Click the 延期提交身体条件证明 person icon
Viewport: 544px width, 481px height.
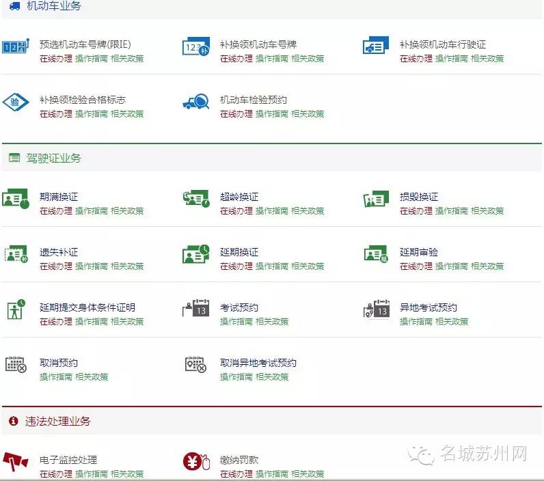point(16,310)
